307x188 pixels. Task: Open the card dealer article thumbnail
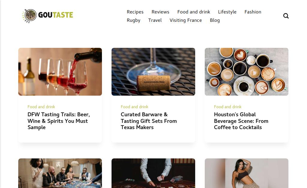coord(153,173)
